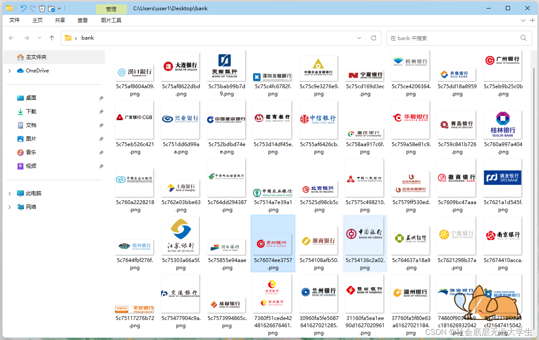539x340 pixels.
Task: Click filename 5c7621a1d545f.png
Action: coord(503,206)
